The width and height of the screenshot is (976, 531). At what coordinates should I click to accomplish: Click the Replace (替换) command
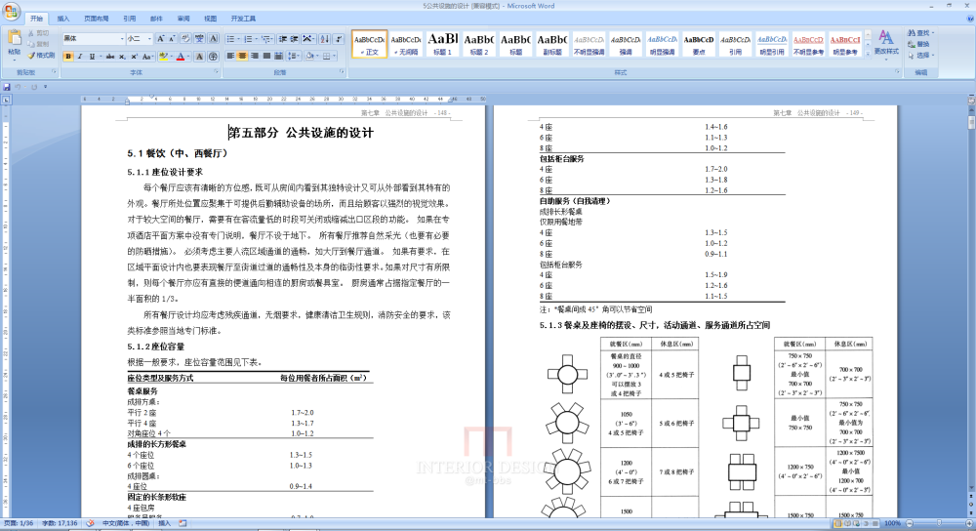pos(919,44)
